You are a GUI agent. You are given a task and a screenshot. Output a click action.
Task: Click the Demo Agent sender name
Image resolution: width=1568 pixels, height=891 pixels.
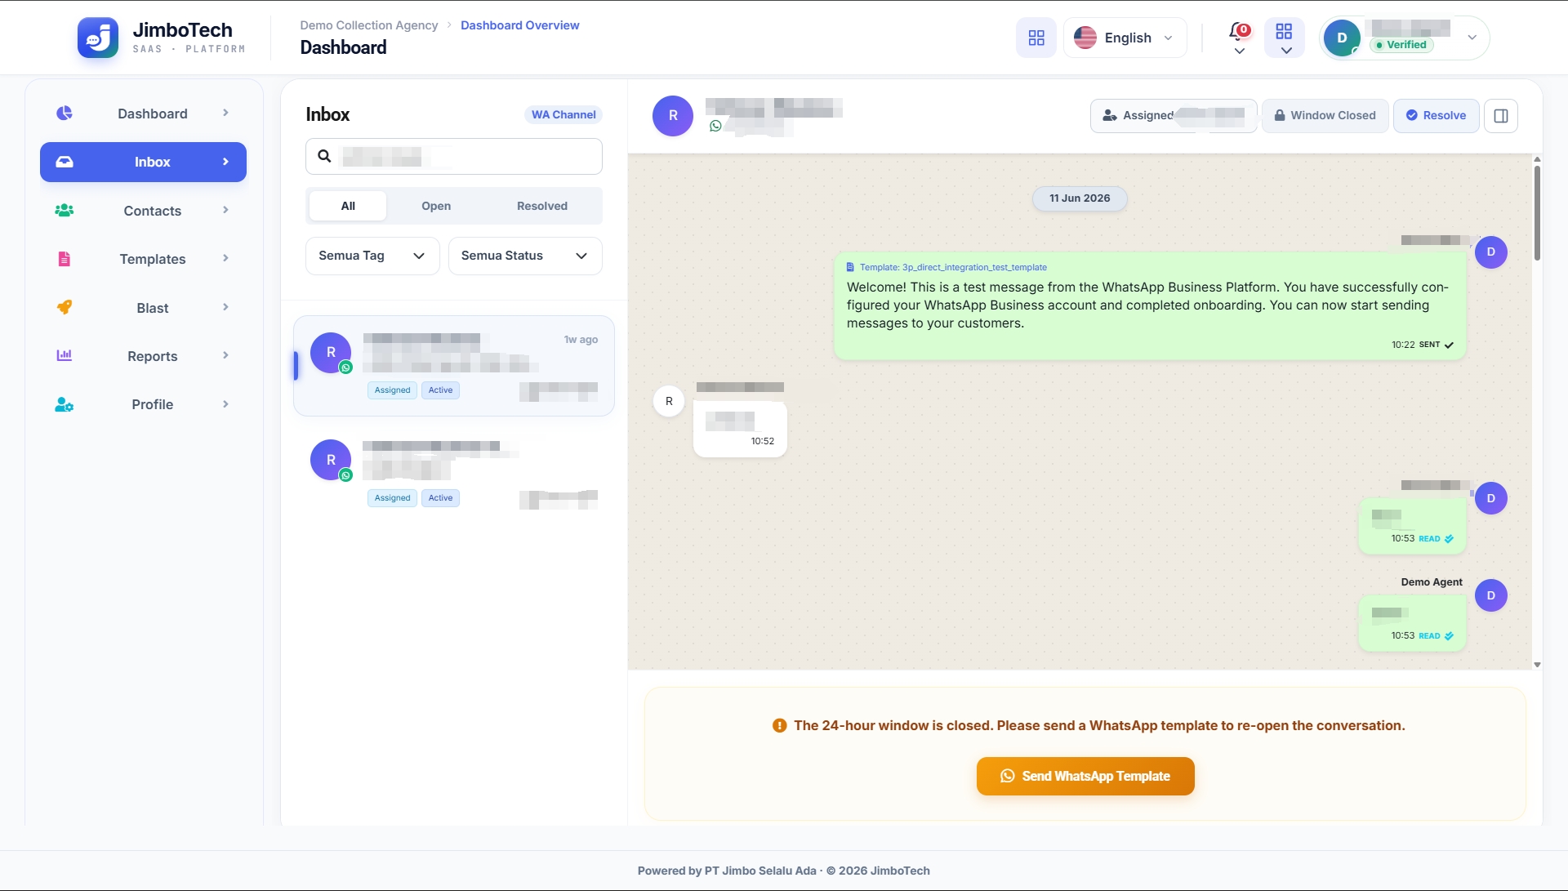click(x=1432, y=582)
